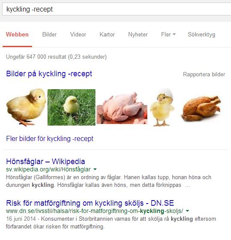Open the raw chicken thumbnail
This screenshot has height=240, width=231.
click(122, 108)
